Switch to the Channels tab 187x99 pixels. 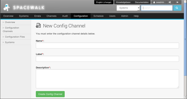tap(51, 16)
